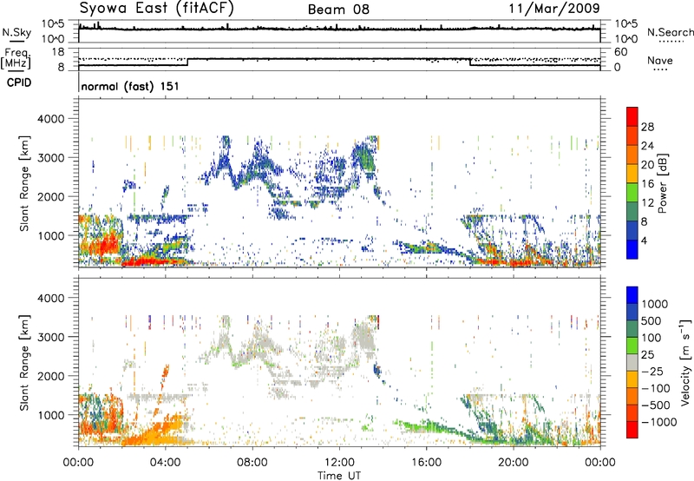Click the '28' label on Power color bar
694x481 pixels.
647,127
